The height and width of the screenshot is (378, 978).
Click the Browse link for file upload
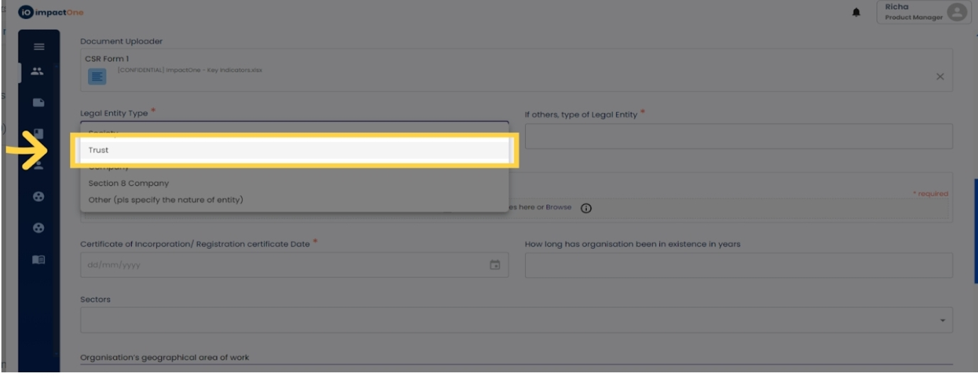click(558, 207)
